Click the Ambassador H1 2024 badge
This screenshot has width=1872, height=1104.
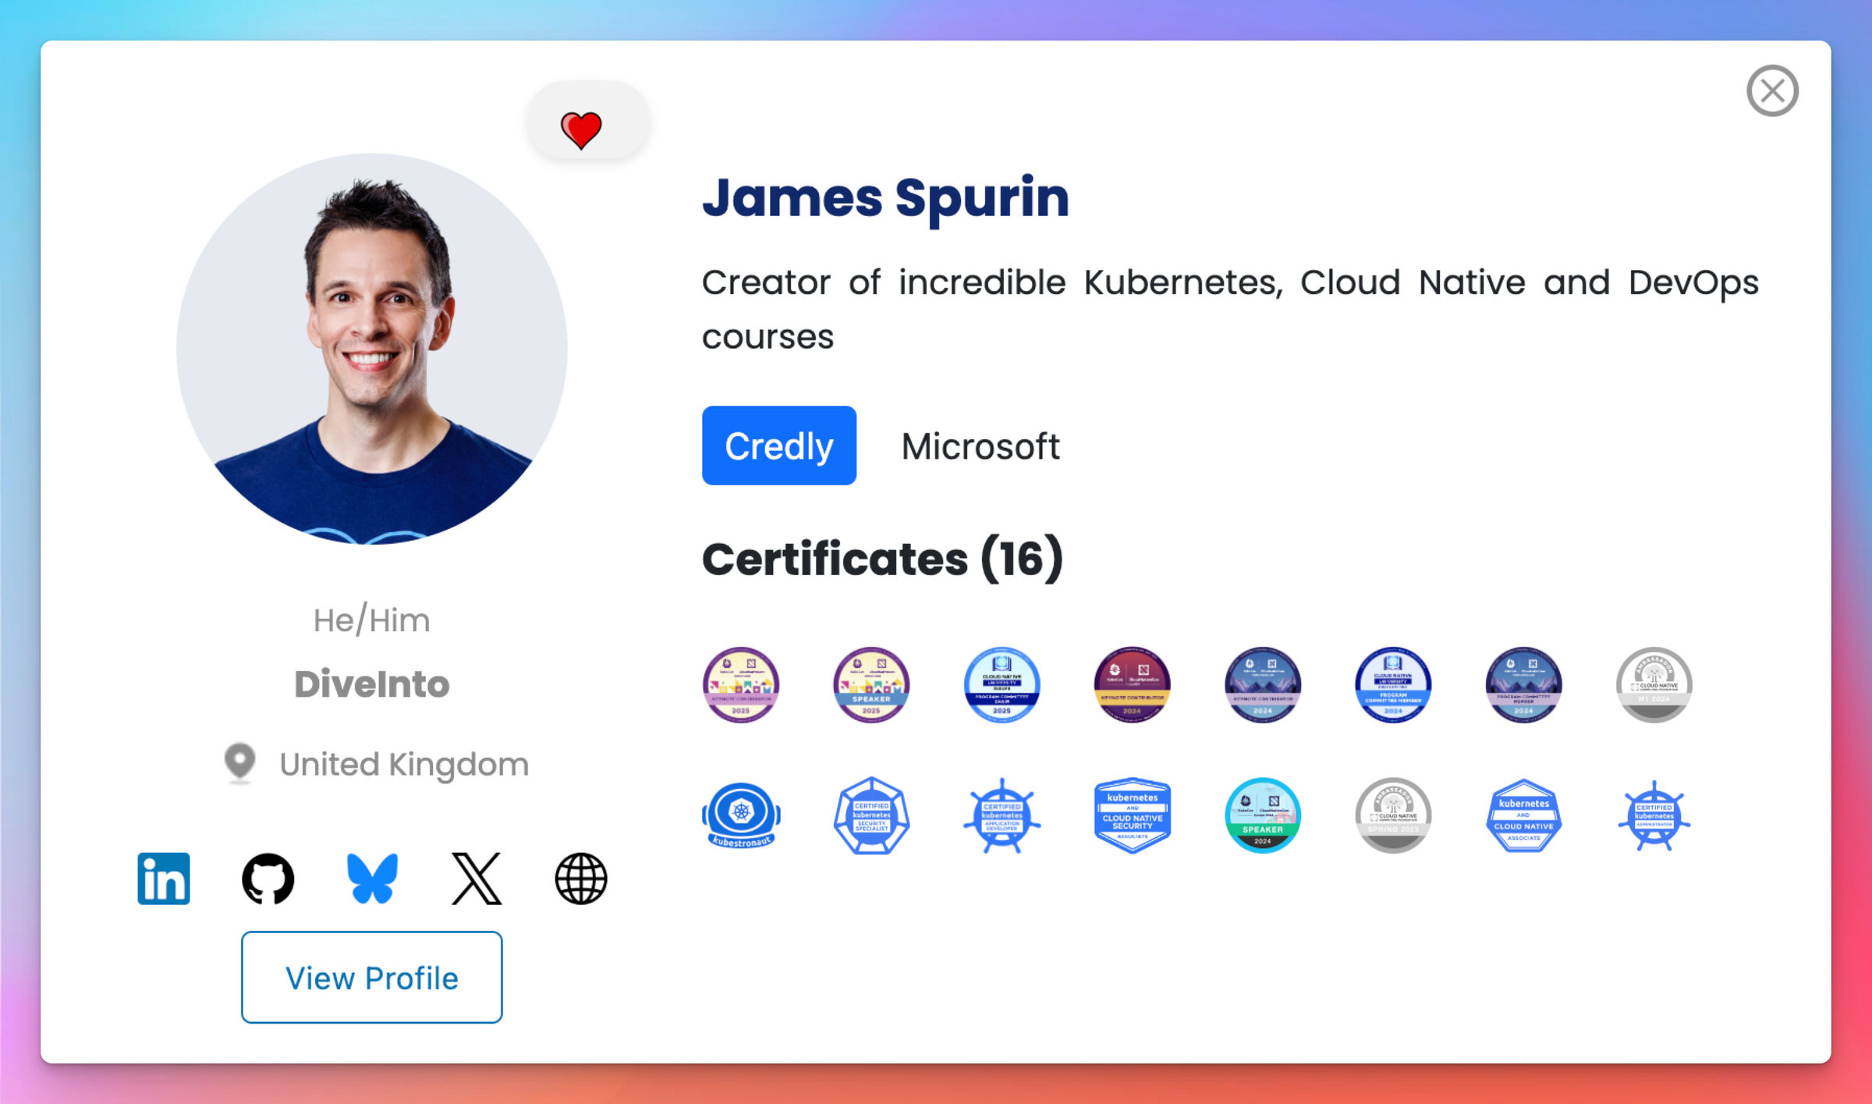pyautogui.click(x=1654, y=685)
